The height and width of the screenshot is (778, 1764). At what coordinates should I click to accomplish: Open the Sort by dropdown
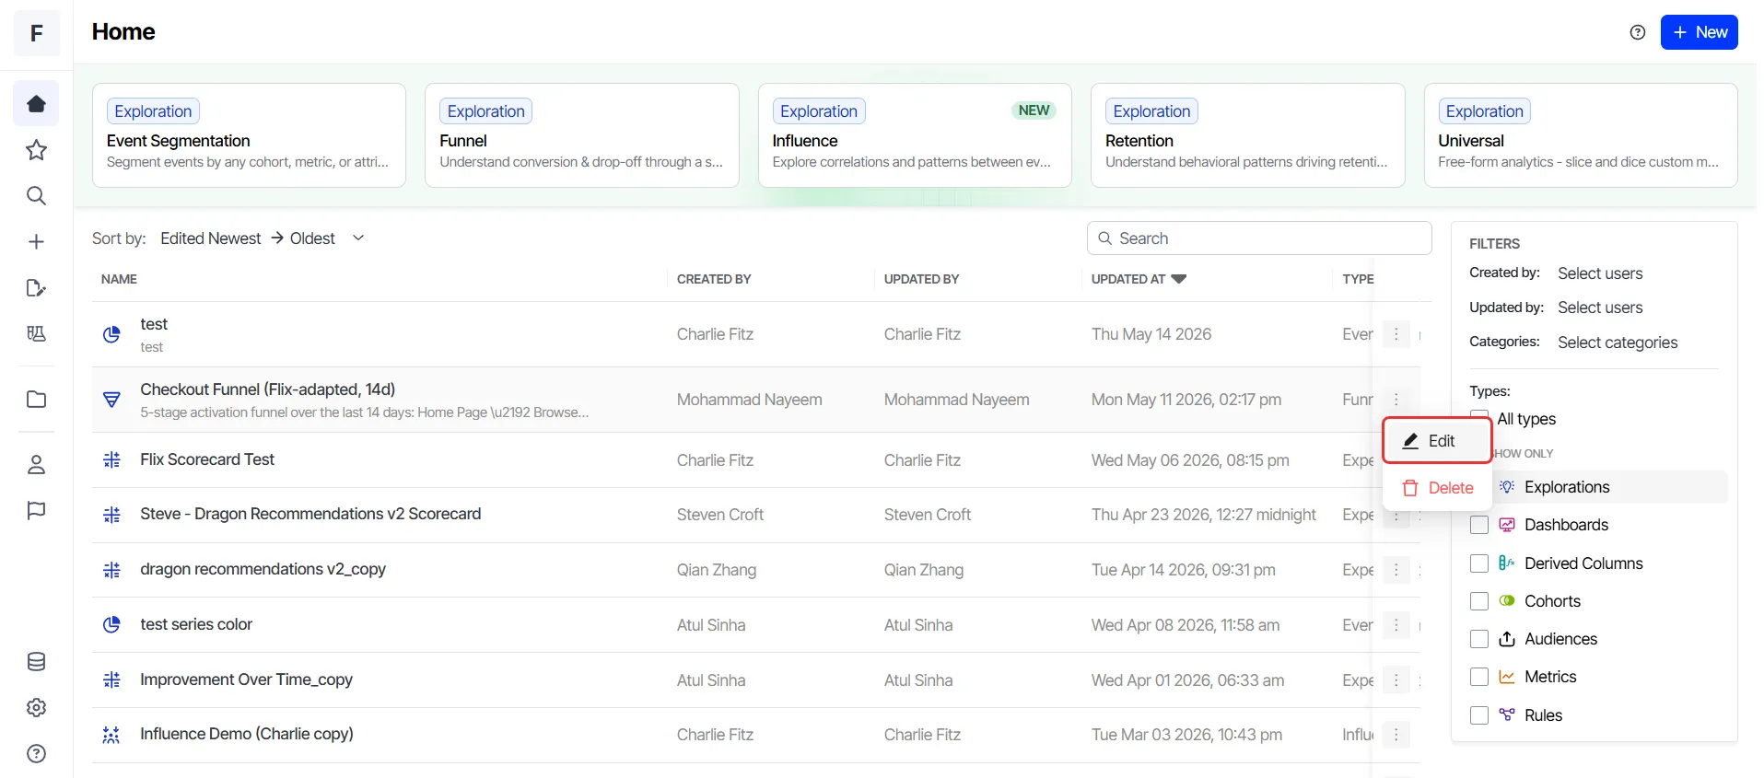click(x=262, y=238)
